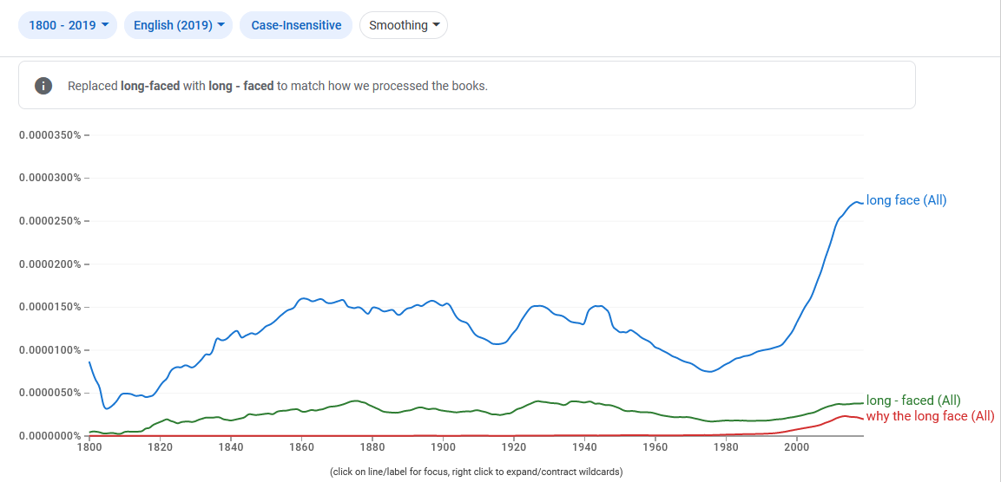Screen dimensions: 1001x482
Task: Open the 1800 - 2019 year range dropdown
Action: pos(69,25)
